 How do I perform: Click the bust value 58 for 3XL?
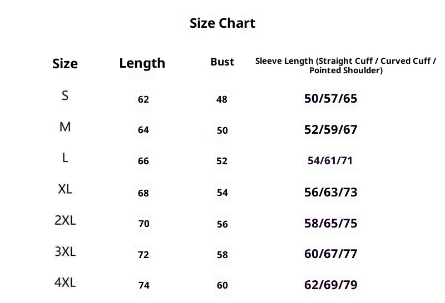222,255
